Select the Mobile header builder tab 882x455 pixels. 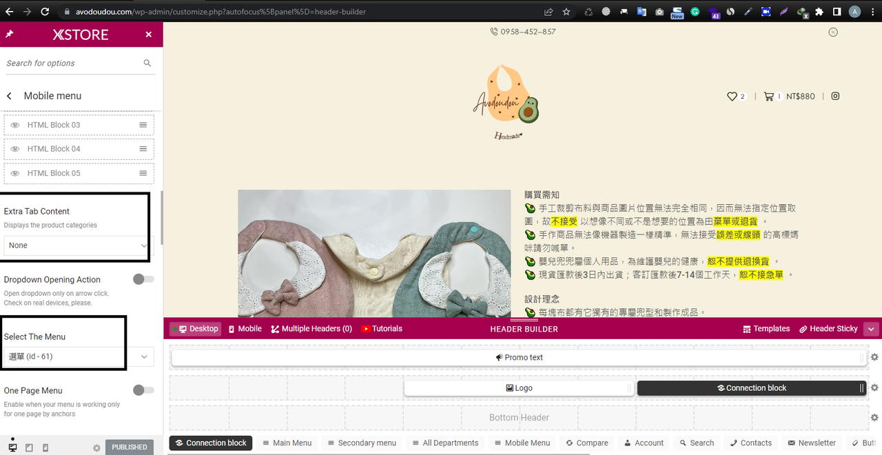[x=245, y=329]
